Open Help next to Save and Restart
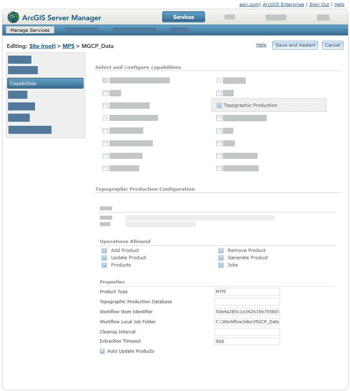350x391 pixels. point(261,45)
